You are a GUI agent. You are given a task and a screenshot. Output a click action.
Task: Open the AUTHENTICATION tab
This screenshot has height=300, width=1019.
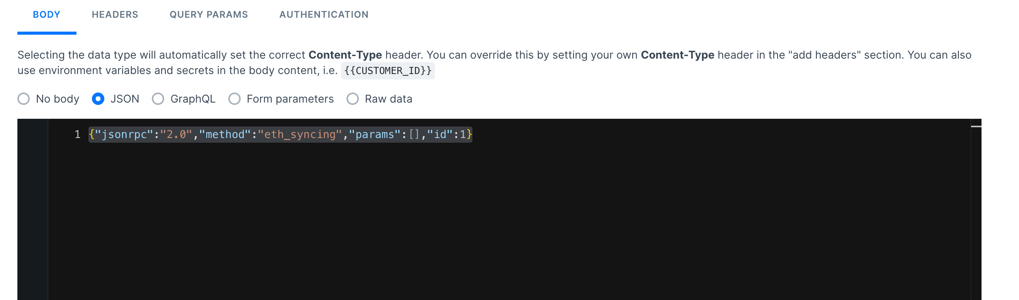324,15
